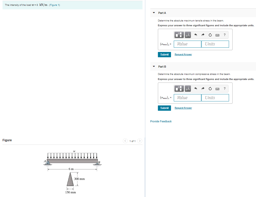Image resolution: width=256 pixels, height=197 pixels.
Task: Click the help question mark in Part B toolbar
Action: (224, 89)
